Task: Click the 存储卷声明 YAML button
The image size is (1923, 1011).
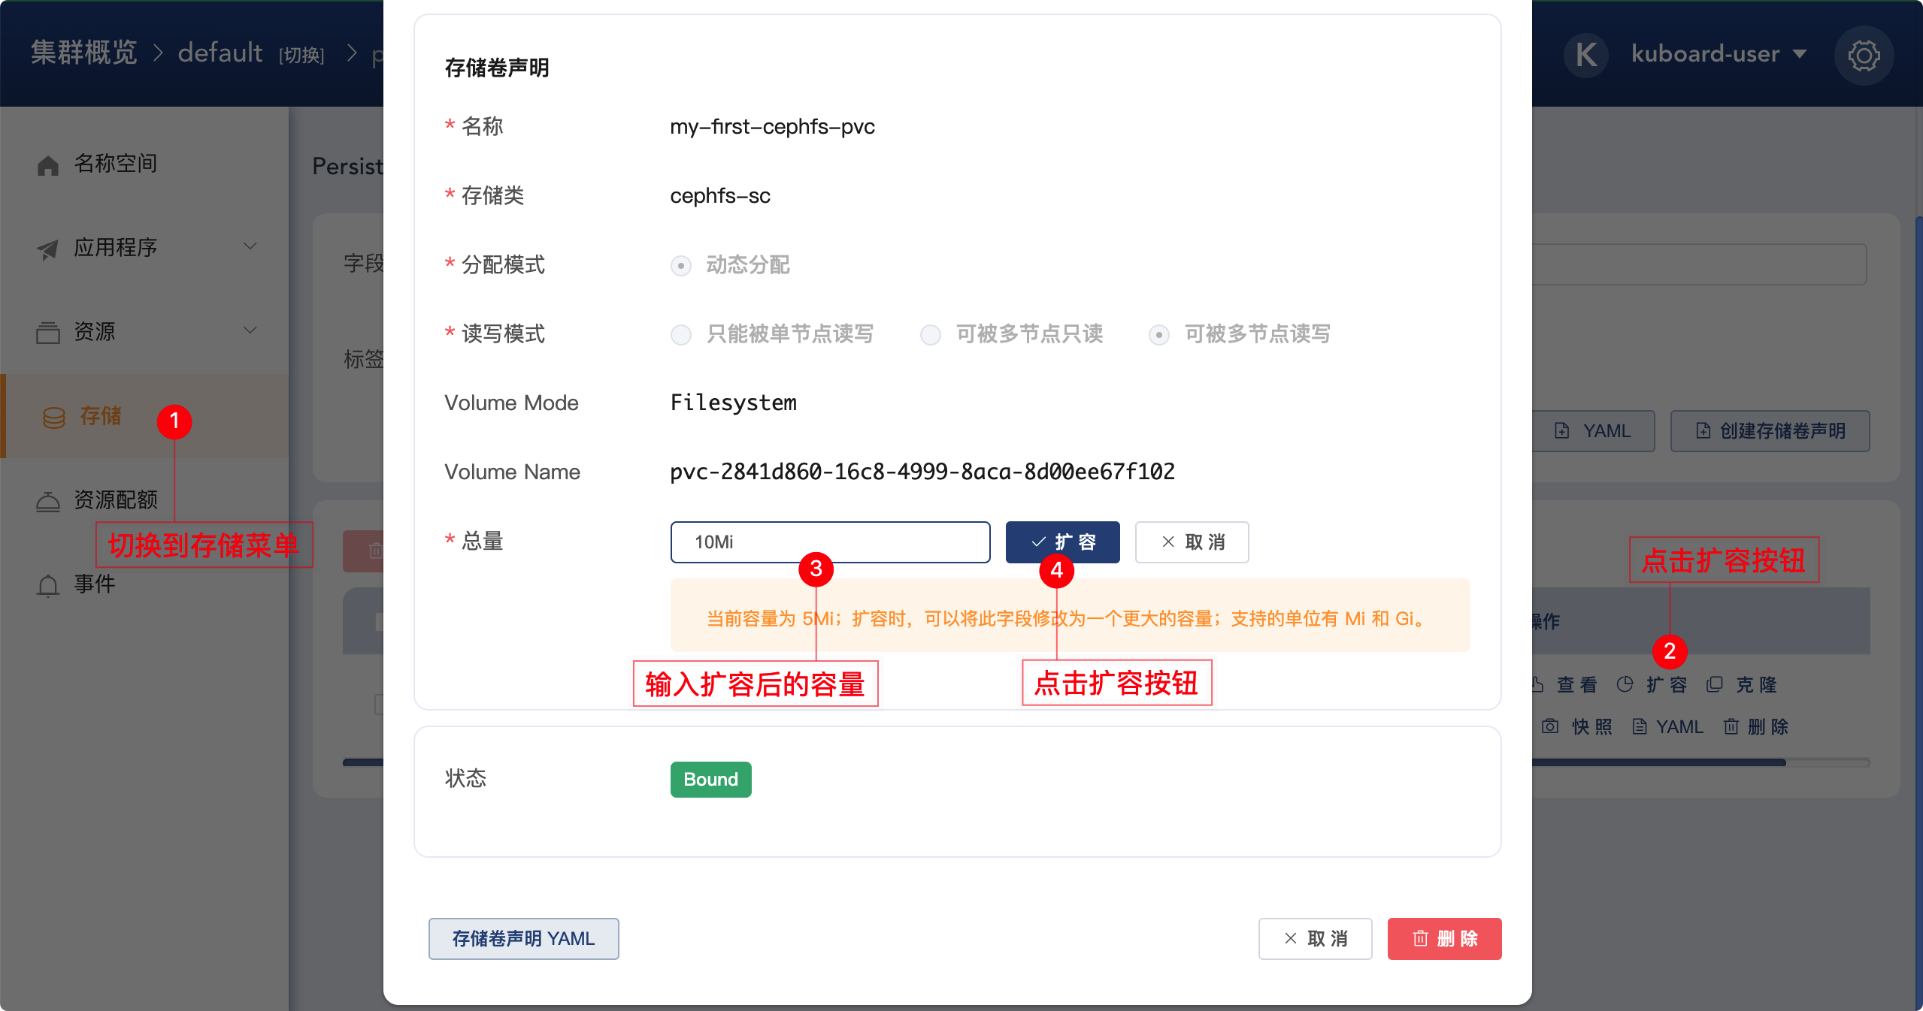Action: click(523, 938)
